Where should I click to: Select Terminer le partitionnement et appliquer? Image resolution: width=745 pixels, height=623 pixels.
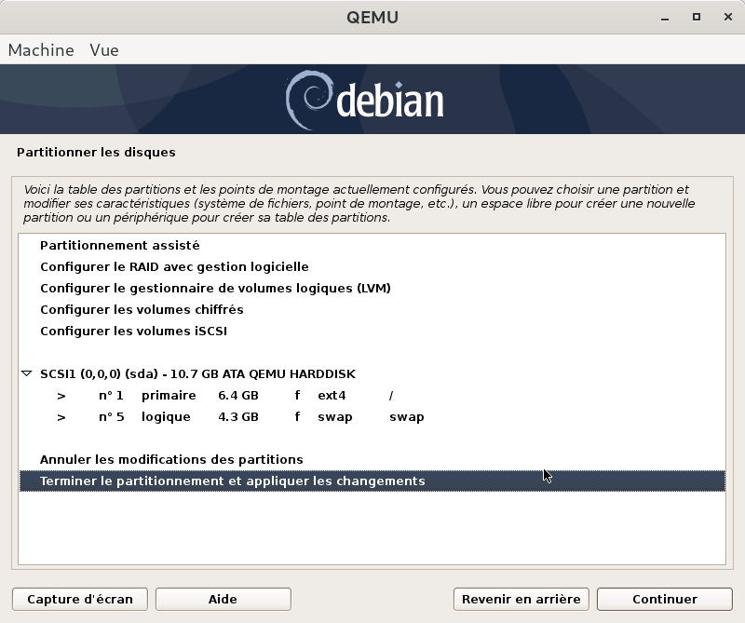click(232, 481)
